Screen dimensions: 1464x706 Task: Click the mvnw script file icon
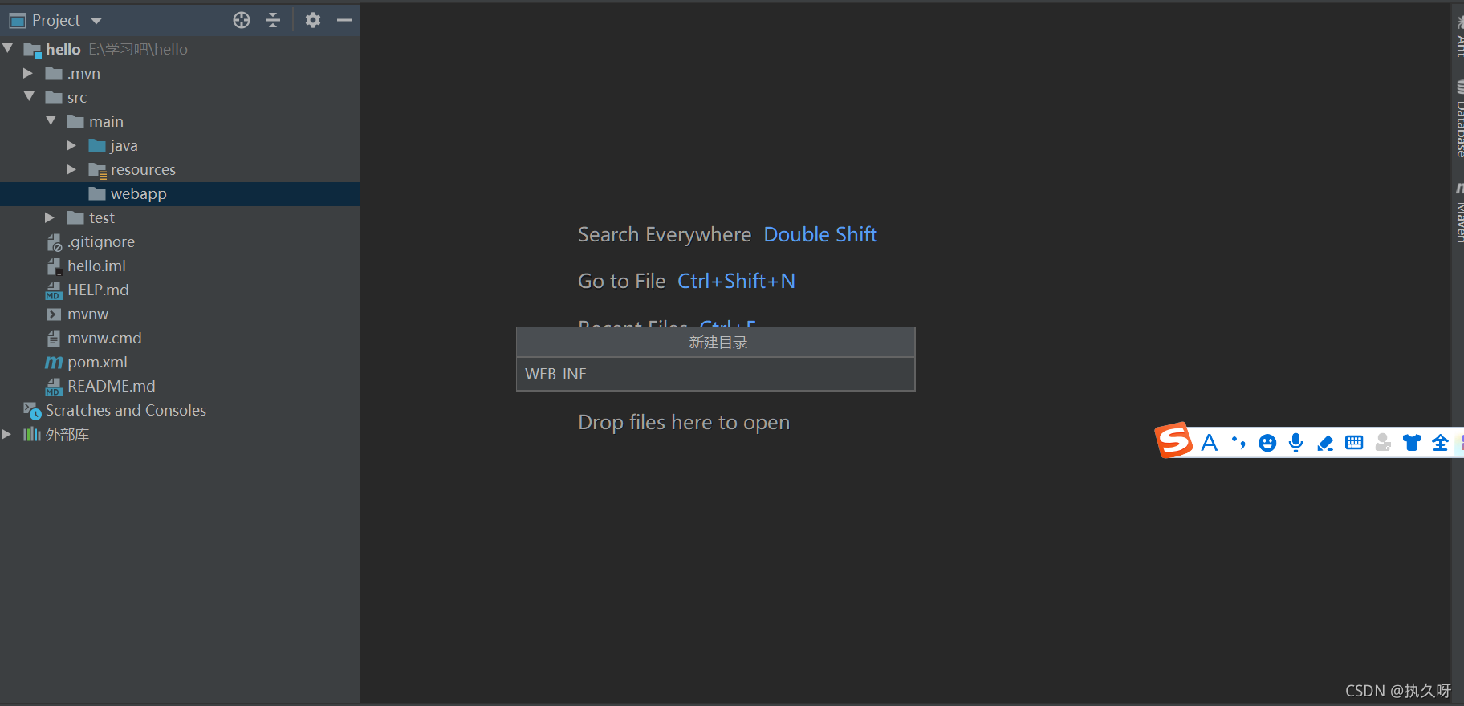tap(54, 314)
